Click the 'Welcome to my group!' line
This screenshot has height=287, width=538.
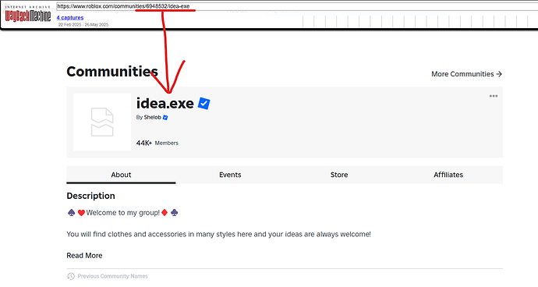123,213
